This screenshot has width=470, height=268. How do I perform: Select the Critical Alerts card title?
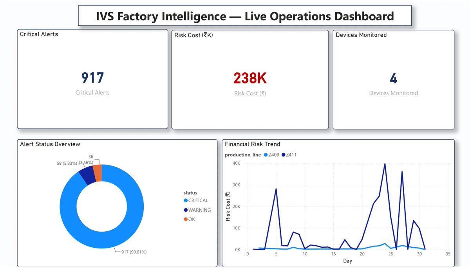tap(39, 34)
